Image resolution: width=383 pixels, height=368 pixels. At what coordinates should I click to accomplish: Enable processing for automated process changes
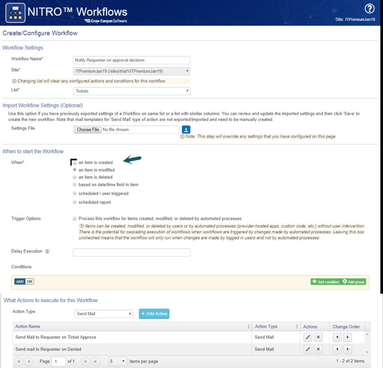(x=74, y=219)
